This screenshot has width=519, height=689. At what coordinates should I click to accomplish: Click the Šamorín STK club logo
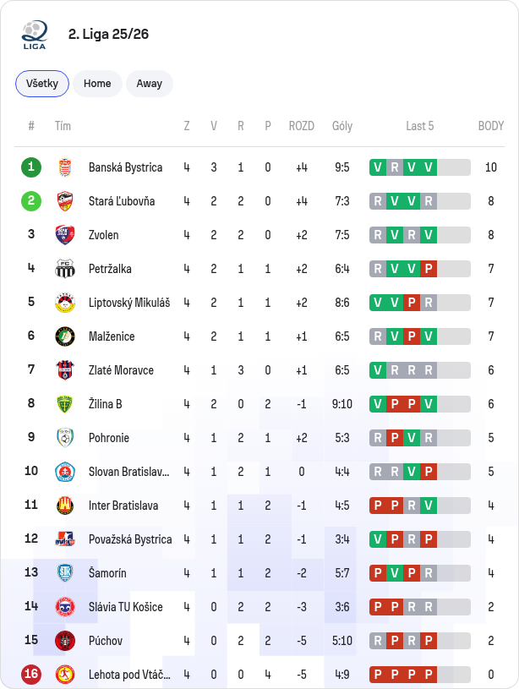(x=65, y=573)
